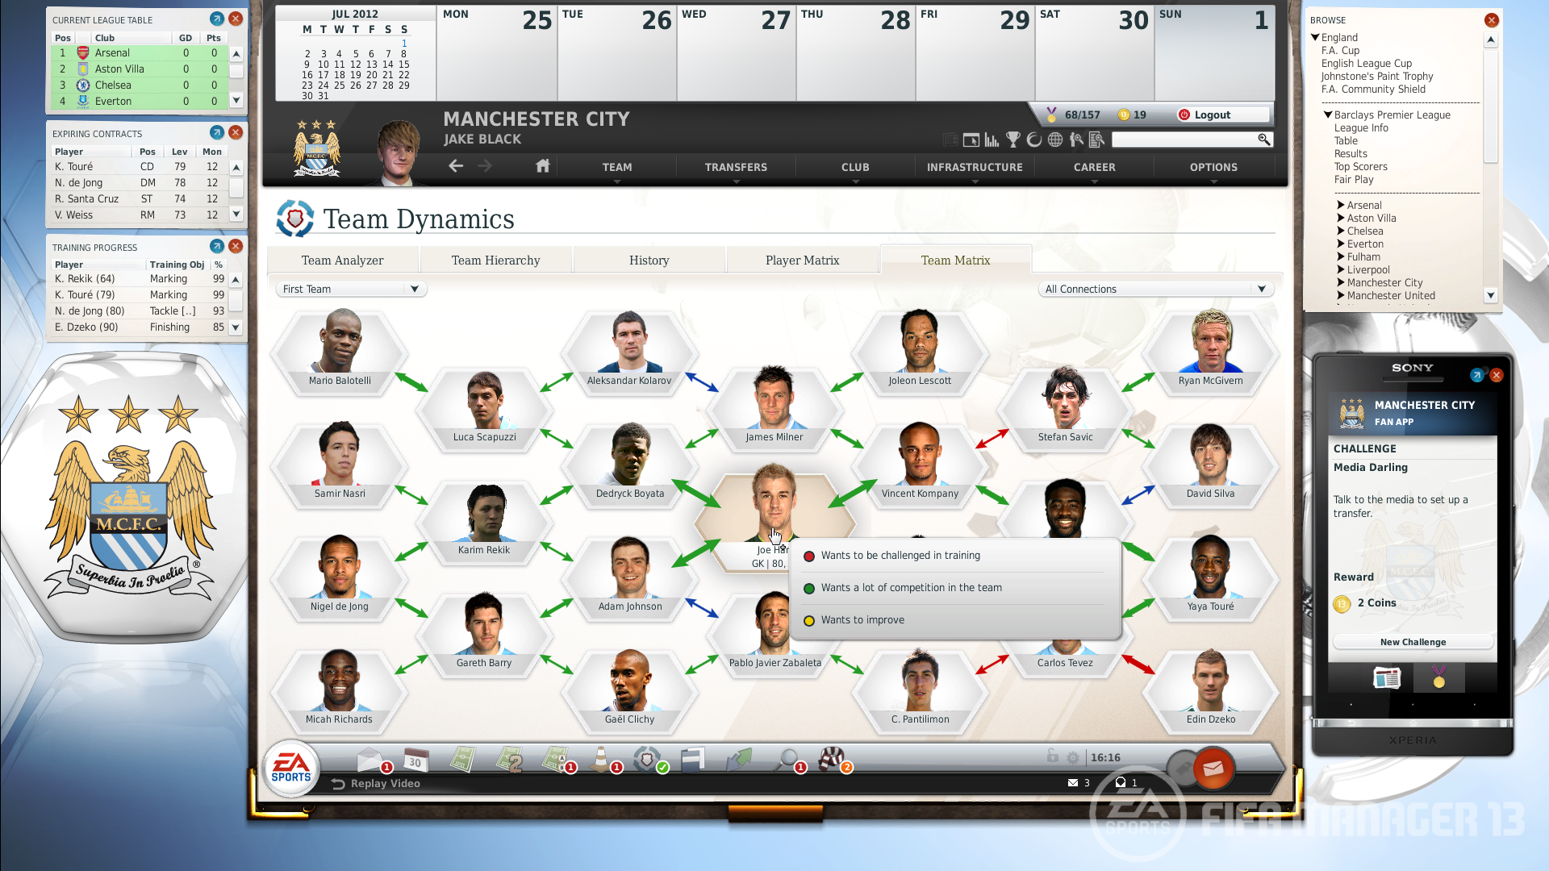1549x871 pixels.
Task: Select the Player Matrix tab
Action: tap(804, 260)
